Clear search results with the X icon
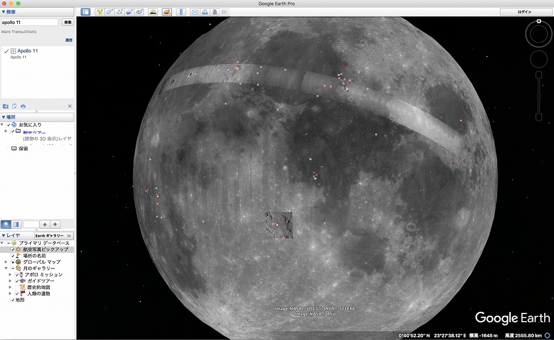This screenshot has width=554, height=340. [x=70, y=106]
